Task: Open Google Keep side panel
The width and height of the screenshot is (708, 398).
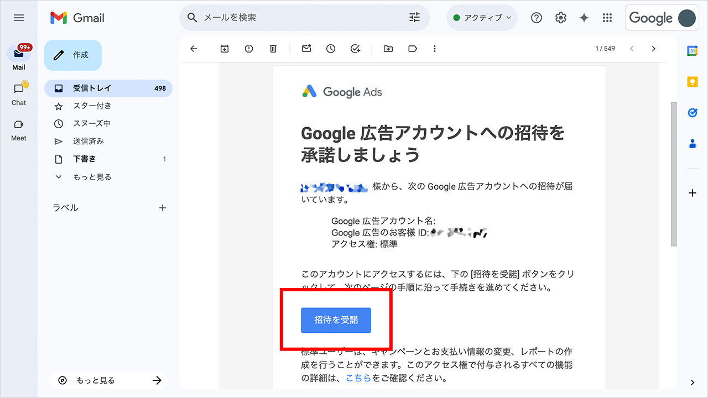Action: 693,82
